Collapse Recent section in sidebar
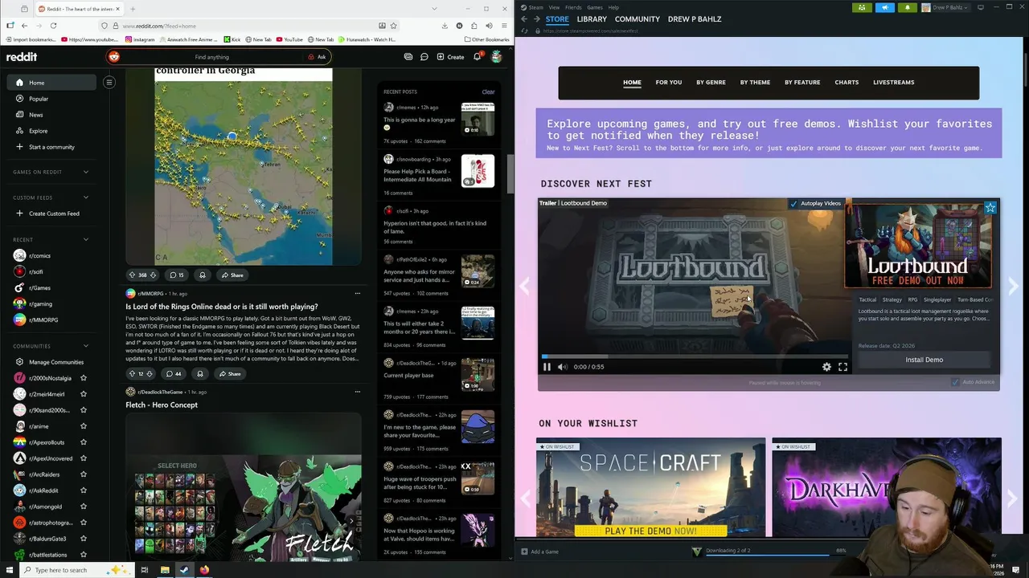Image resolution: width=1029 pixels, height=578 pixels. coord(86,239)
